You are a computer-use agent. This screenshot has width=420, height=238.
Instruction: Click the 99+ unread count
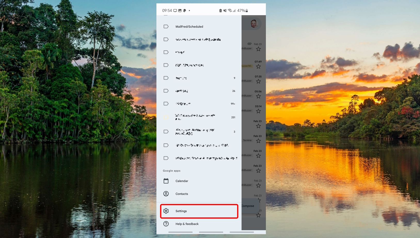(x=233, y=104)
